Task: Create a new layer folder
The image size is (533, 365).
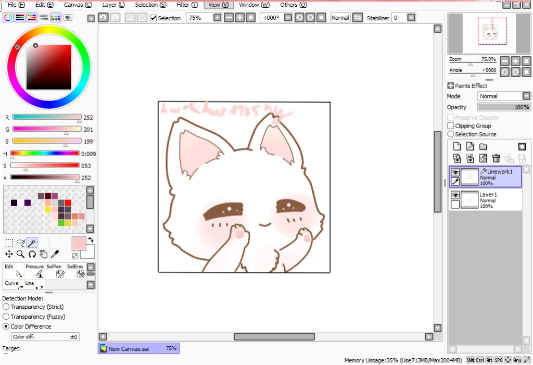Action: (x=483, y=146)
